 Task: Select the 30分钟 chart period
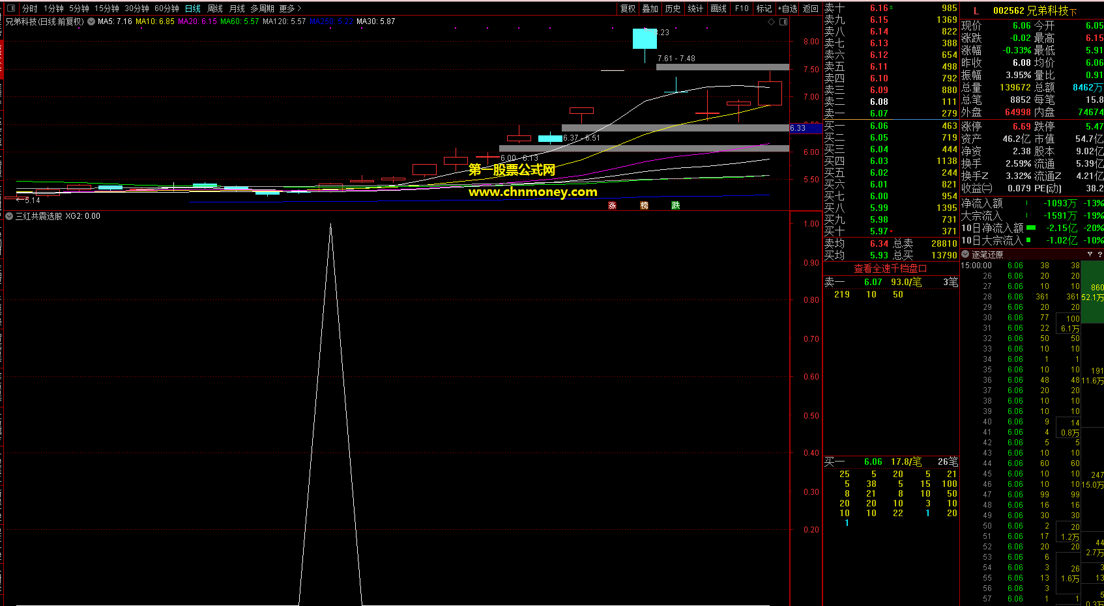coord(137,8)
